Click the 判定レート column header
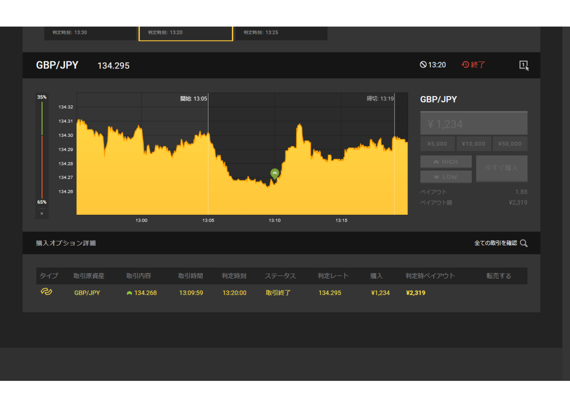 coord(333,276)
